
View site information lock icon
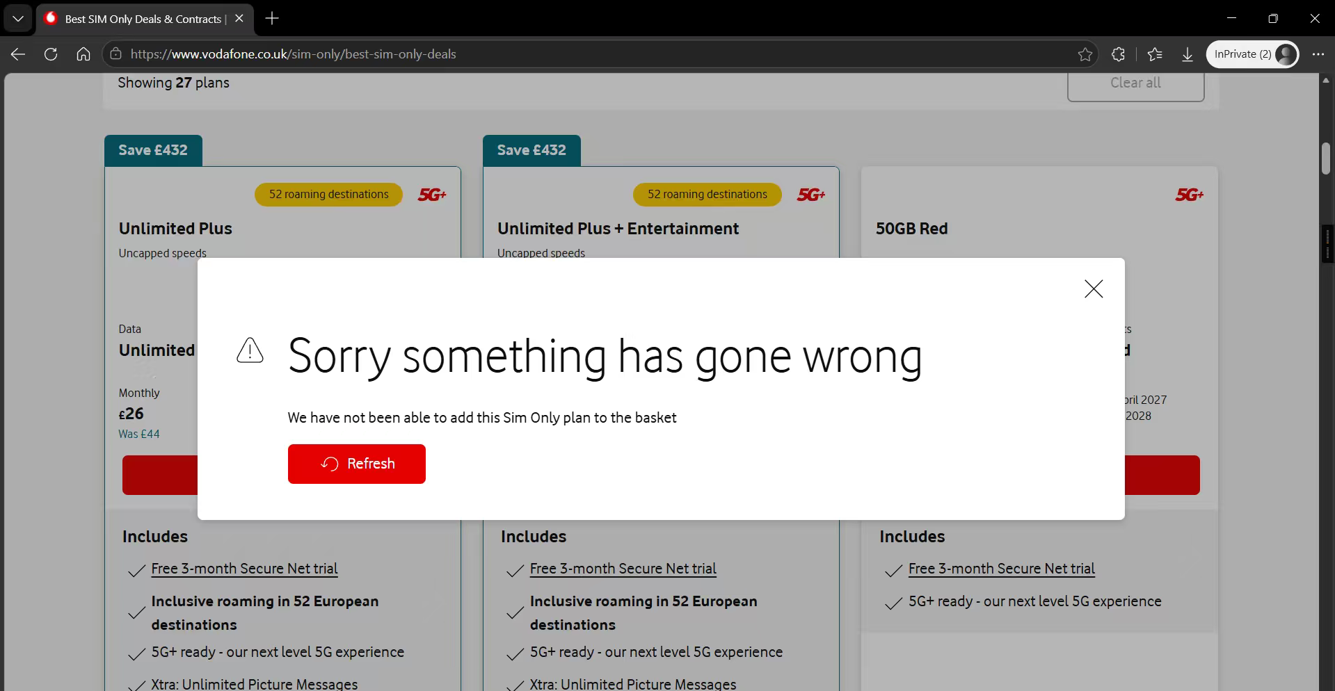coord(116,54)
